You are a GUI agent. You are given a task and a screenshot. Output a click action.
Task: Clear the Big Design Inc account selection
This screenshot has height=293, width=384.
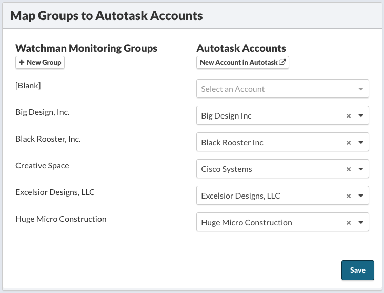tap(349, 116)
